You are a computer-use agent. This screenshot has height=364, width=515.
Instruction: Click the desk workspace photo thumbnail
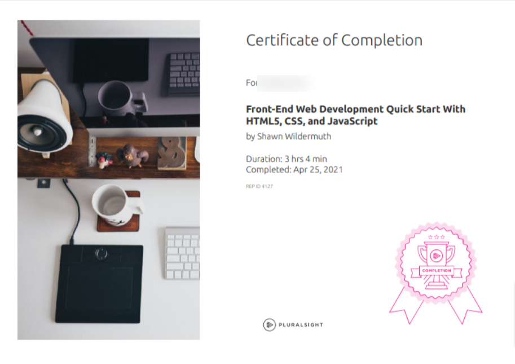(x=109, y=179)
